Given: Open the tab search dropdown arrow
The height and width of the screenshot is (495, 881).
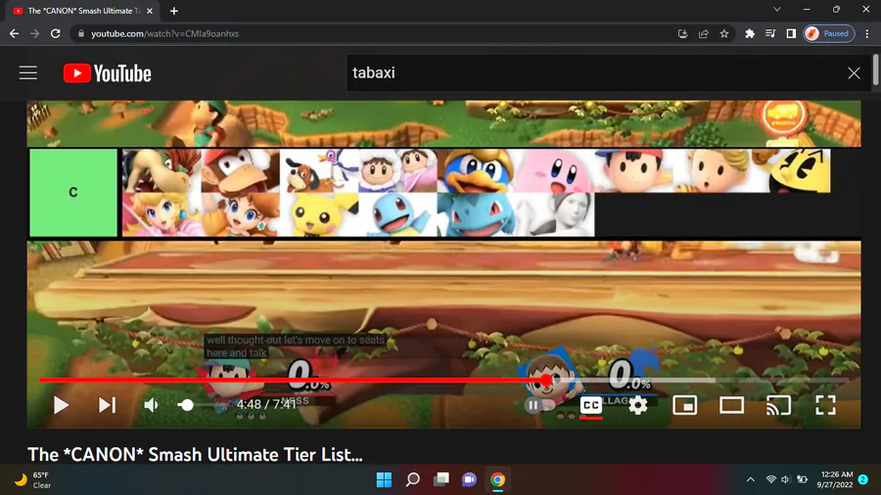Looking at the screenshot, I should pyautogui.click(x=776, y=9).
